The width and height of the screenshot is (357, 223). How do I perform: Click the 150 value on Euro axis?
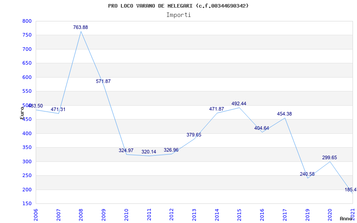pyautogui.click(x=27, y=204)
